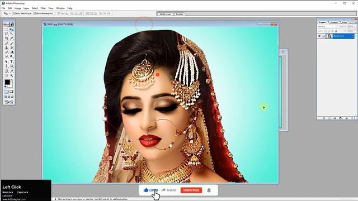Select the Hand tool
The height and width of the screenshot is (201, 358).
pyautogui.click(x=7, y=75)
